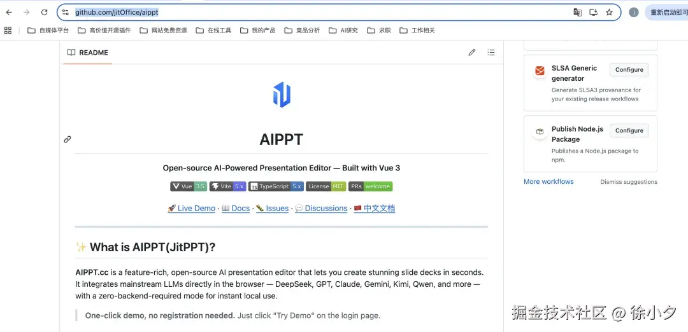Open the 工作相关 bookmark folder
This screenshot has width=688, height=332.
click(x=417, y=31)
